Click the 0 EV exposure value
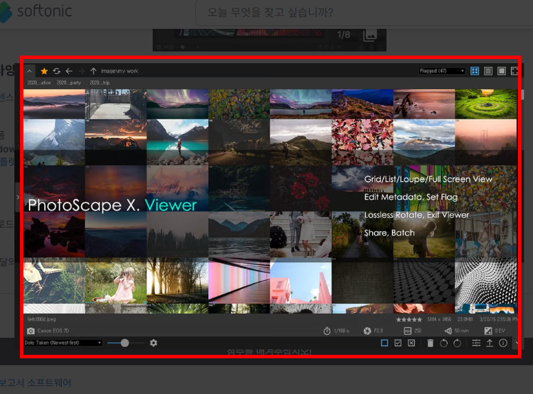This screenshot has width=533, height=394. click(x=500, y=331)
